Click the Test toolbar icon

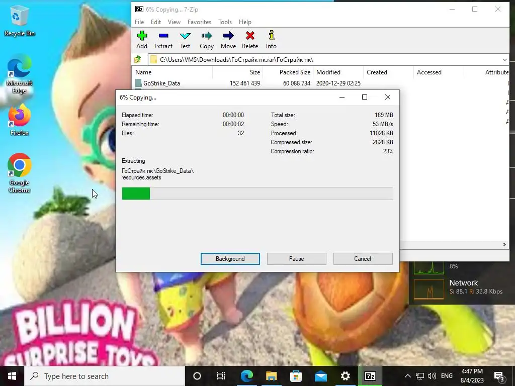pos(185,40)
